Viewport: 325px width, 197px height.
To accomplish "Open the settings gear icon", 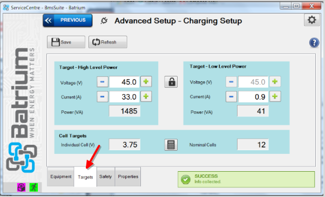I will (312, 20).
